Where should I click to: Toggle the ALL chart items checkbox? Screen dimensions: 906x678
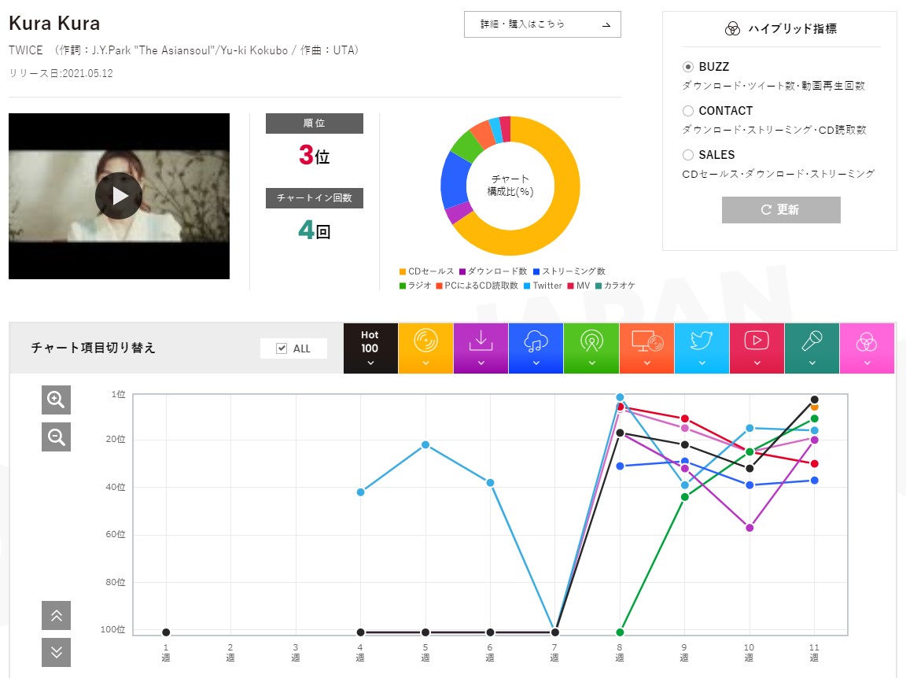click(282, 348)
